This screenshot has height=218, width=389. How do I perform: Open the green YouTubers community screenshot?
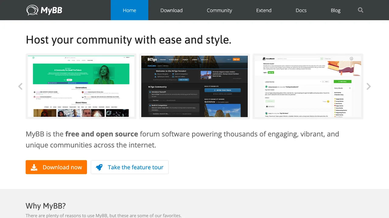[x=81, y=86]
